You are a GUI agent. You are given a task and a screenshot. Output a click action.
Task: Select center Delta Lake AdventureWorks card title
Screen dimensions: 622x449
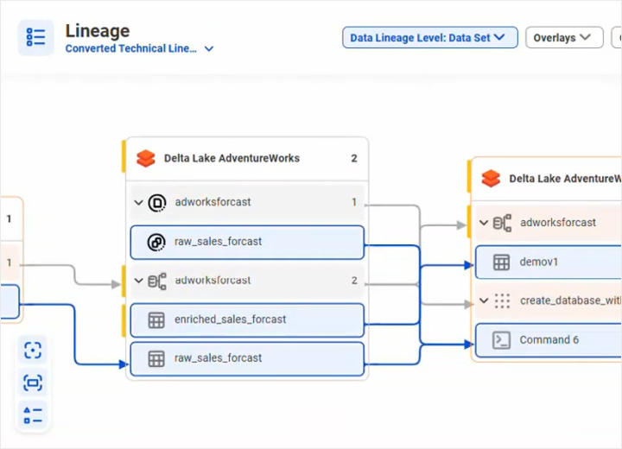232,158
